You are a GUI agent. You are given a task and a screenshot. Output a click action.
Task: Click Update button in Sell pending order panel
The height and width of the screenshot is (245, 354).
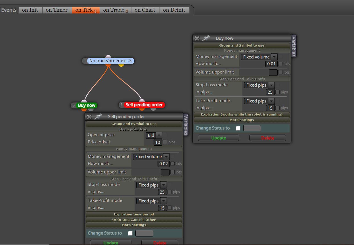111,242
